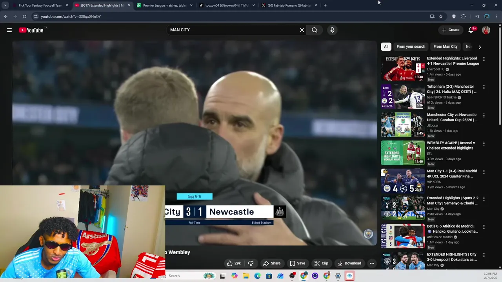This screenshot has width=502, height=282.
Task: View site information icon in address bar
Action: [x=36, y=16]
